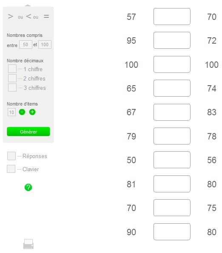Enable the 2 chiffres decimal checkbox
222x253 pixels.
tap(12, 78)
